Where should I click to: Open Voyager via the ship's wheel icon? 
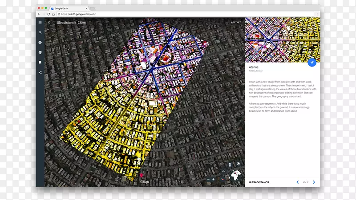tap(40, 43)
